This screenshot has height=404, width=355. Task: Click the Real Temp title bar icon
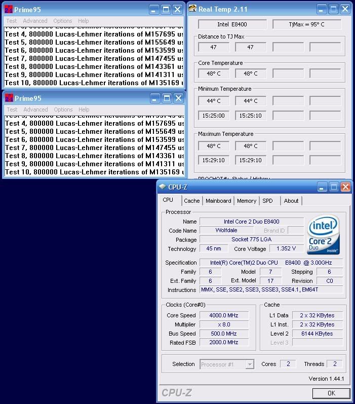[x=192, y=9]
